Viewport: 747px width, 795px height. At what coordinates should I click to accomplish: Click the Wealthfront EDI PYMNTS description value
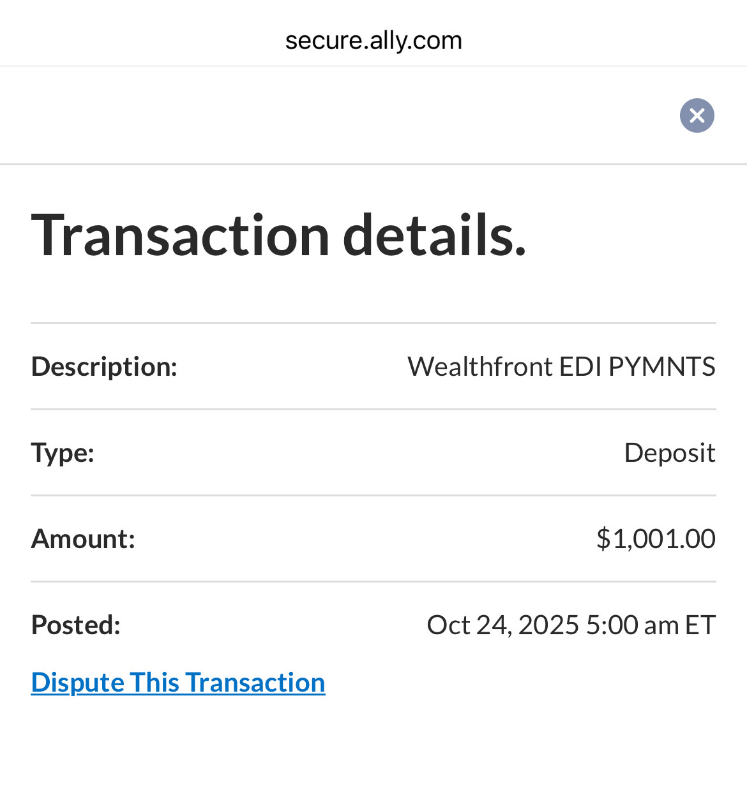click(x=561, y=366)
